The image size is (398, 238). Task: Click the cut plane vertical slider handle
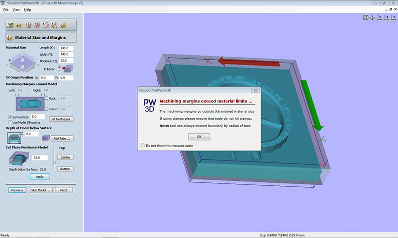point(54,162)
